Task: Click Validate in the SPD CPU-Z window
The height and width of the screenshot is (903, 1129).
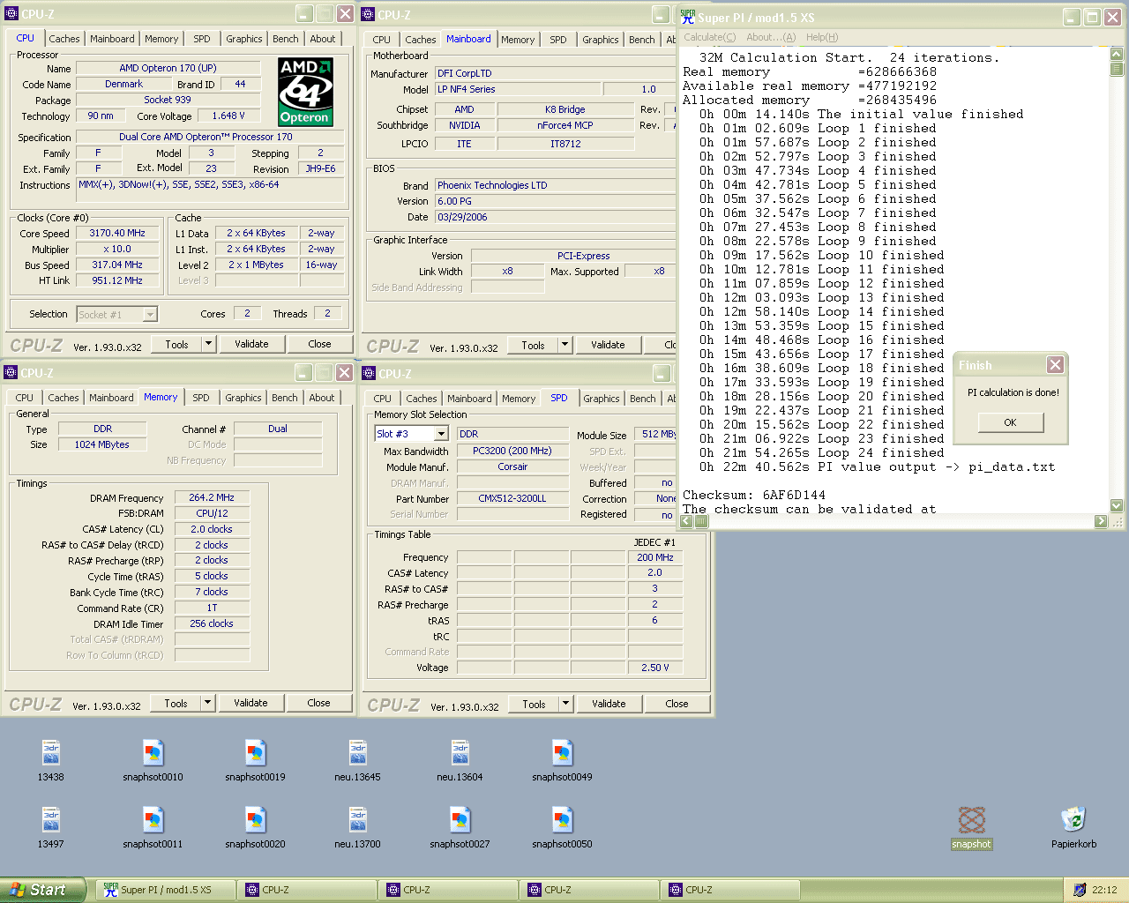Action: coord(609,704)
